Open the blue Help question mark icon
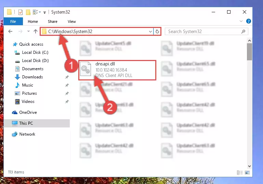 pyautogui.click(x=248, y=21)
